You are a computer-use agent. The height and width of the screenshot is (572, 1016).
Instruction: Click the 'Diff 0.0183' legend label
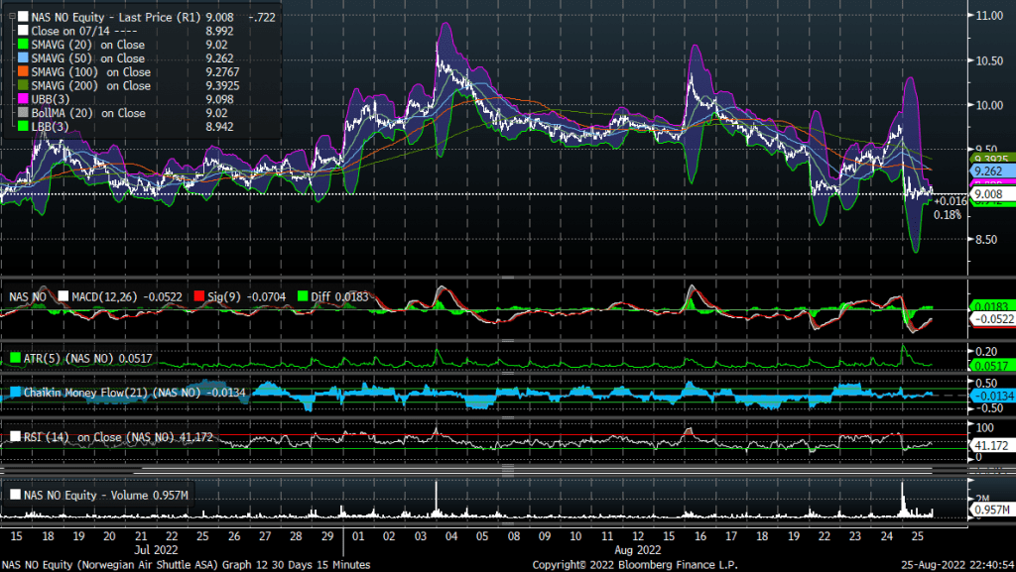339,297
